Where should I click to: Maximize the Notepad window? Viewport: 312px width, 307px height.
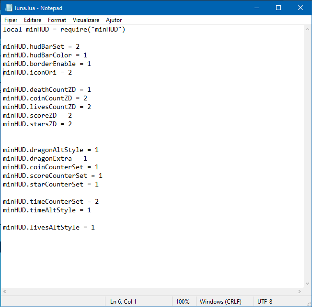click(x=278, y=8)
